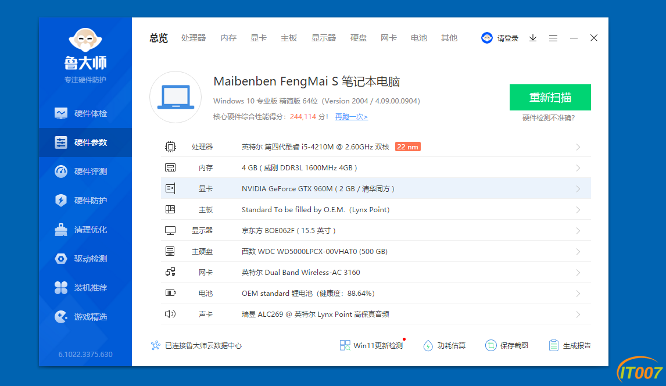Image resolution: width=666 pixels, height=386 pixels.
Task: Click the battery icon
Action: click(170, 293)
